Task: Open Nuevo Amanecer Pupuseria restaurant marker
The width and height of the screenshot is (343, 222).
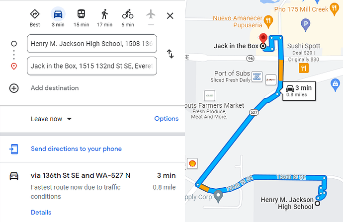Action: [x=268, y=21]
